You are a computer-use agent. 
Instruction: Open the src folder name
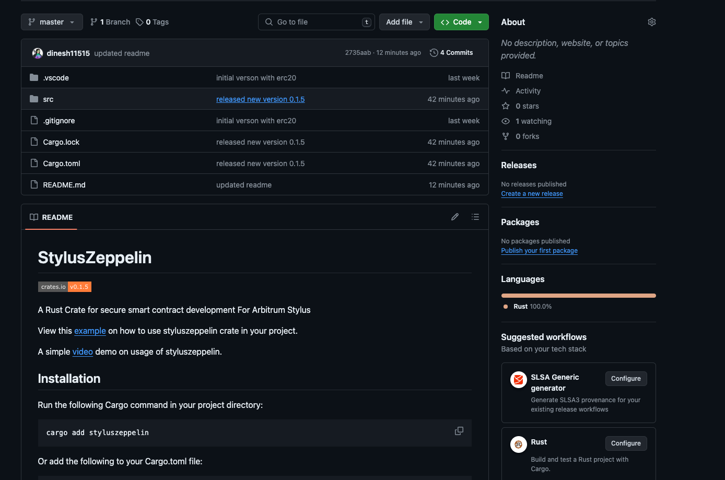[x=48, y=99]
